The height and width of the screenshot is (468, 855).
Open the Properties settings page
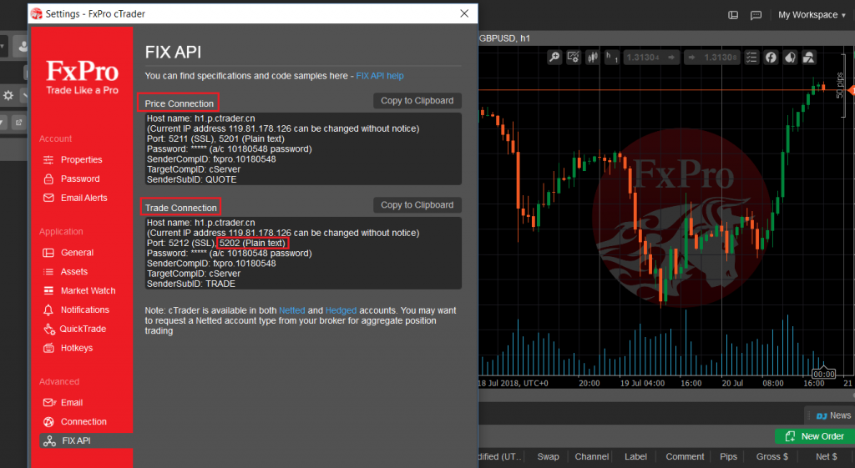(x=73, y=159)
